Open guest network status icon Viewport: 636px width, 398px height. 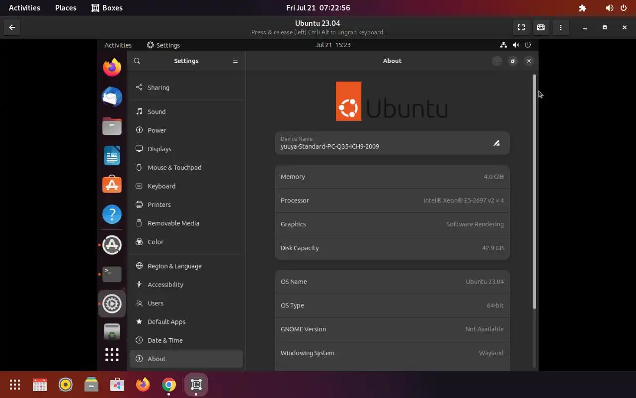coord(503,45)
